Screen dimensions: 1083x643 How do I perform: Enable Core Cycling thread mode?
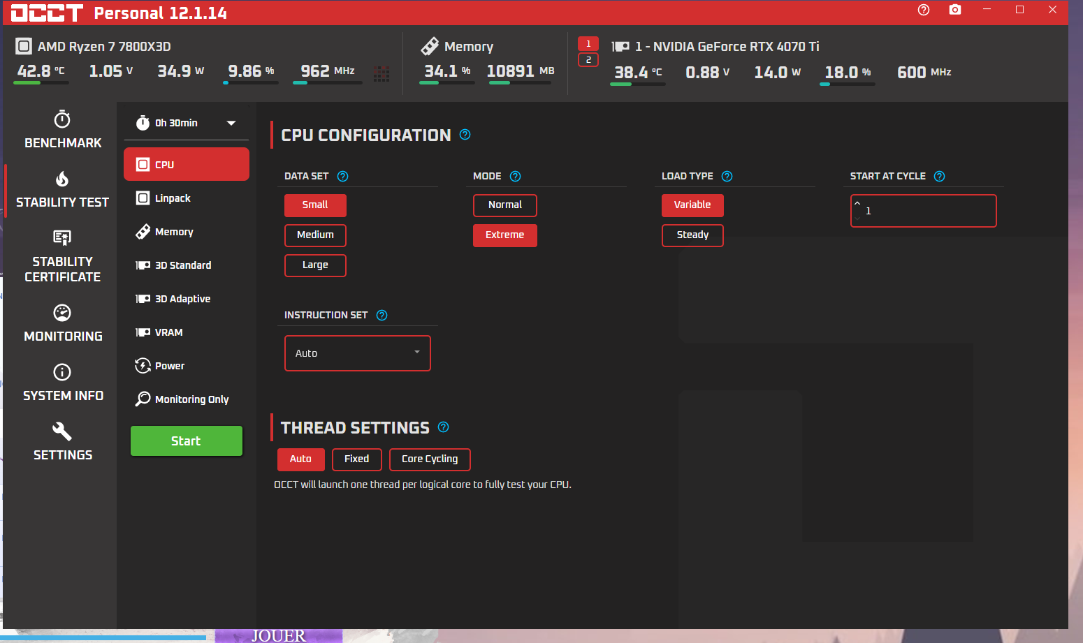(x=430, y=459)
